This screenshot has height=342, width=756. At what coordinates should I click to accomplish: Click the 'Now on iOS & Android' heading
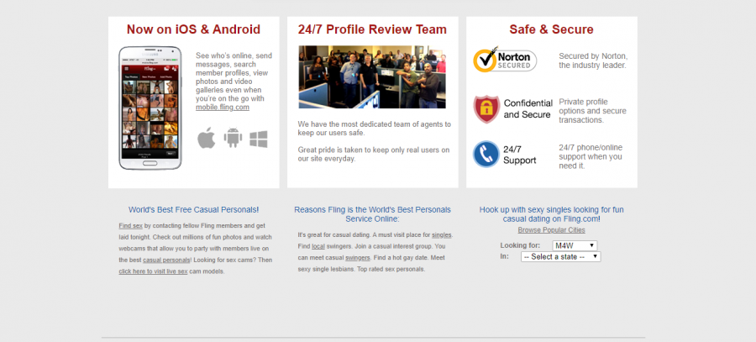(193, 29)
